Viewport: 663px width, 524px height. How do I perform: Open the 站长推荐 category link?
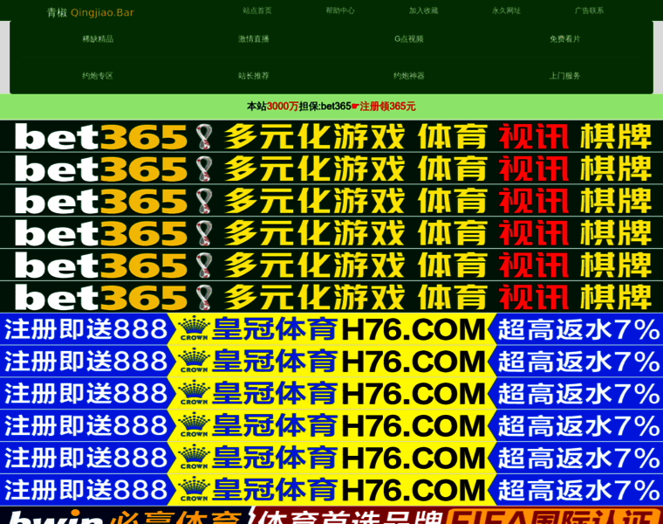pyautogui.click(x=253, y=76)
